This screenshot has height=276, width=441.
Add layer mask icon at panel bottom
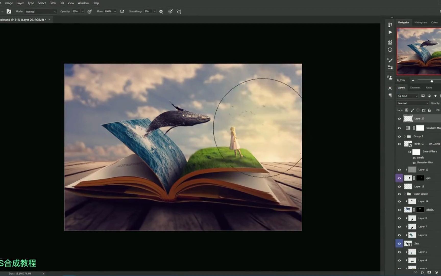tap(429, 272)
